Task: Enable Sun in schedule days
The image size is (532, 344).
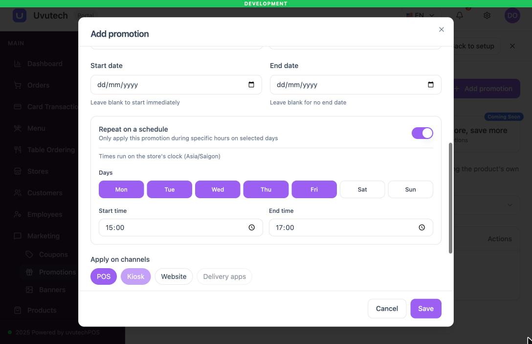Action: tap(411, 189)
